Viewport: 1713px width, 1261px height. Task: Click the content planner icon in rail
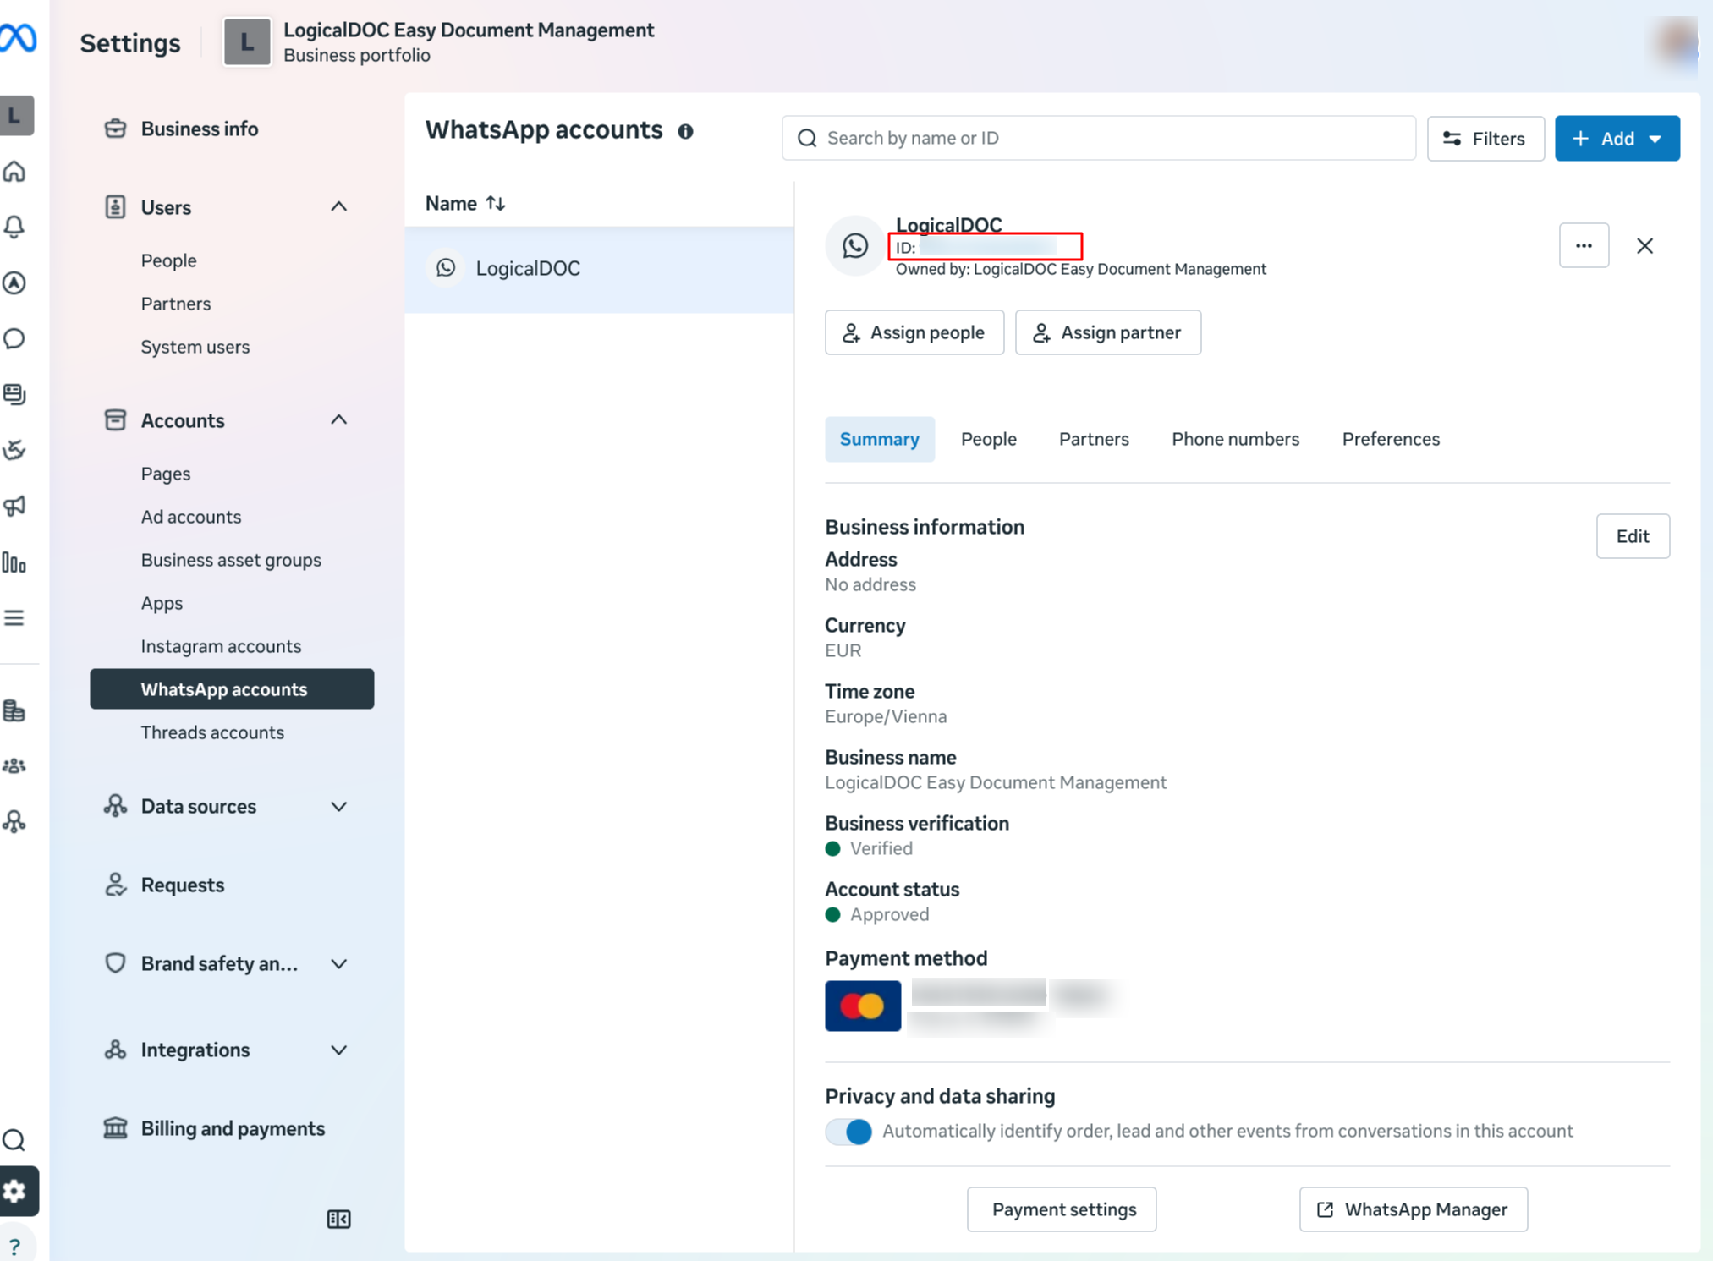coord(15,394)
